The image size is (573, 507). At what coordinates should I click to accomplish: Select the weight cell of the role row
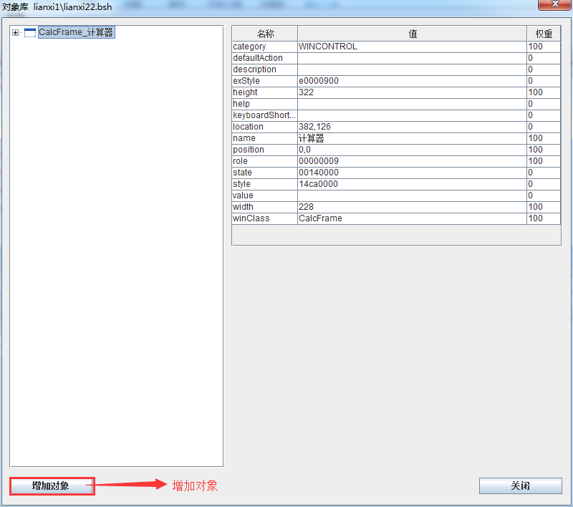(x=544, y=161)
